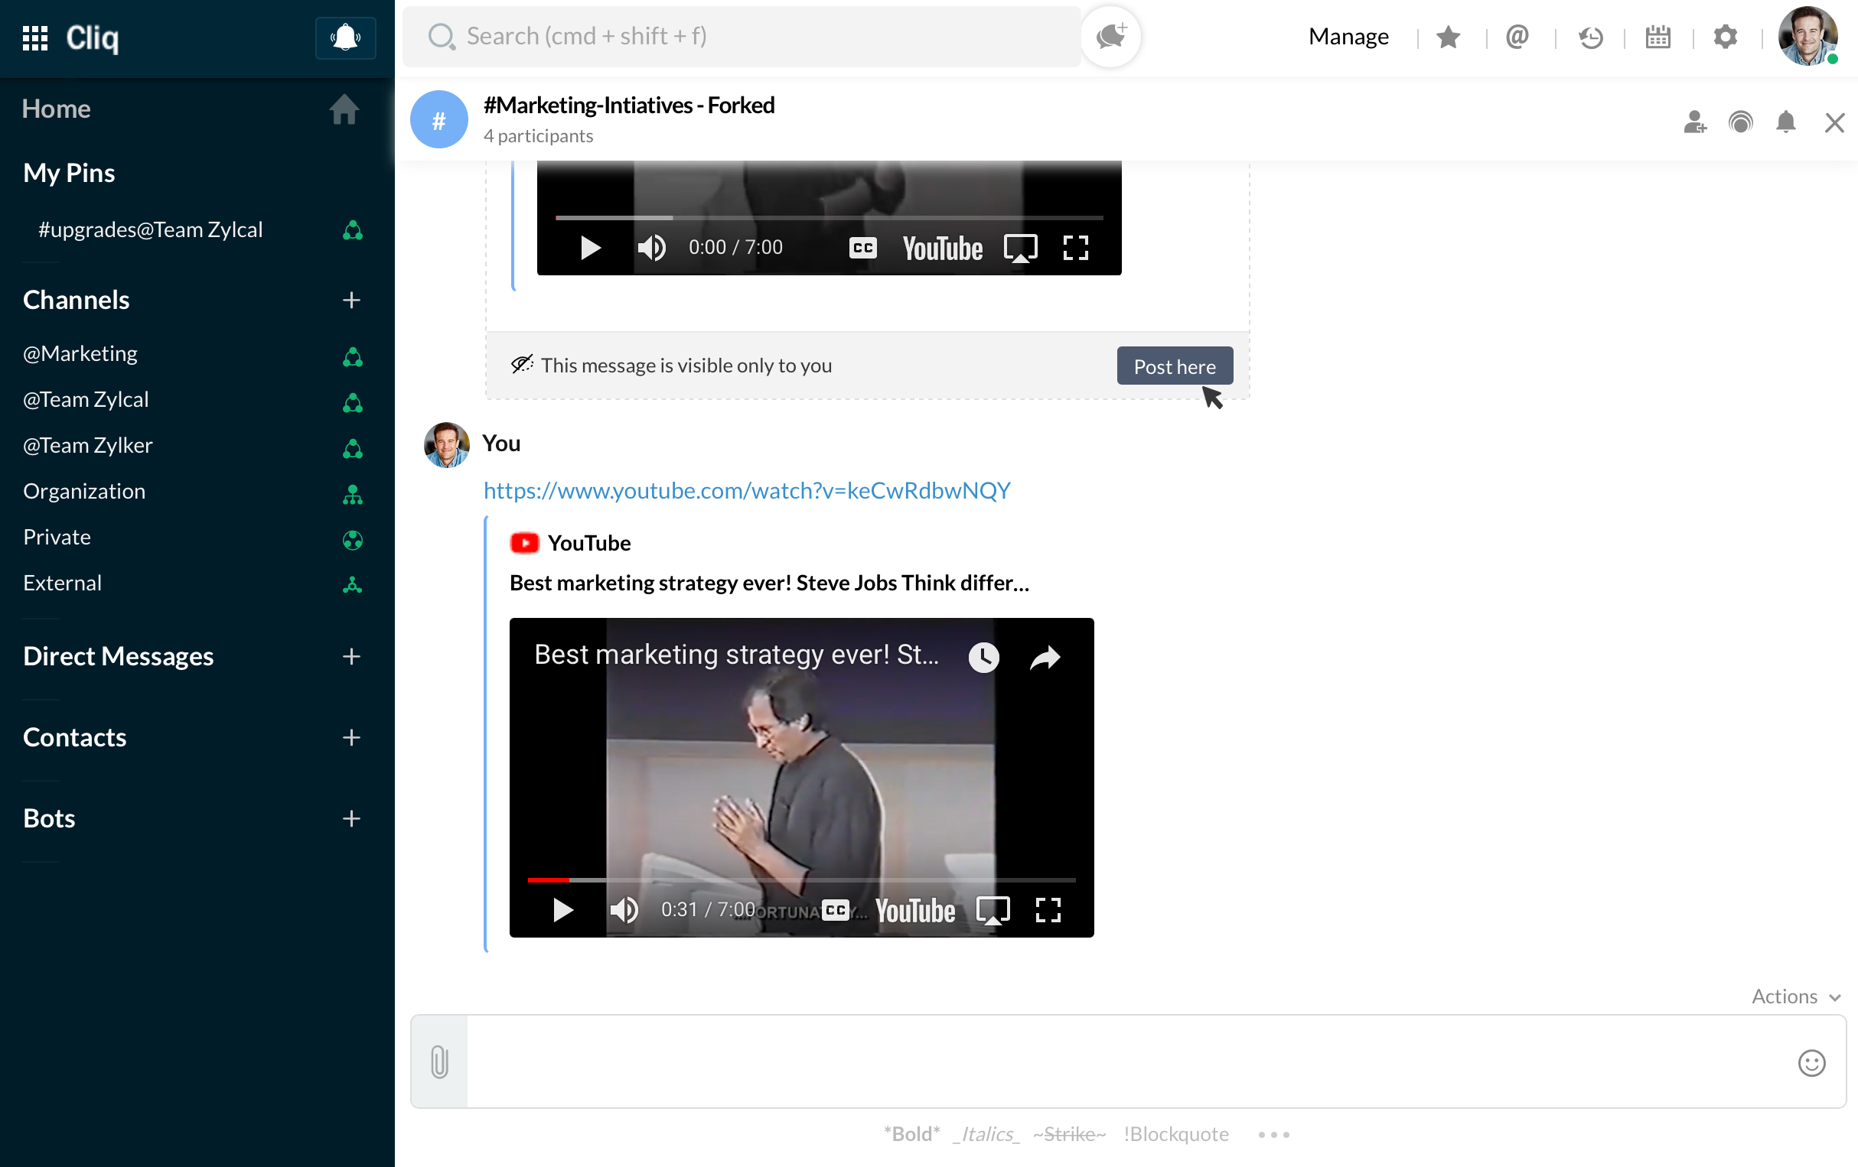Add a new channel with the plus icon
1858x1167 pixels.
point(352,300)
